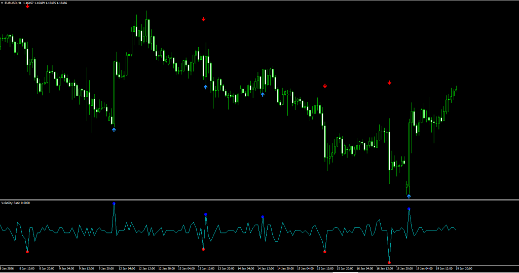
Task: Click the 12 Jan 20:00 time axis label
Action: click(x=167, y=269)
